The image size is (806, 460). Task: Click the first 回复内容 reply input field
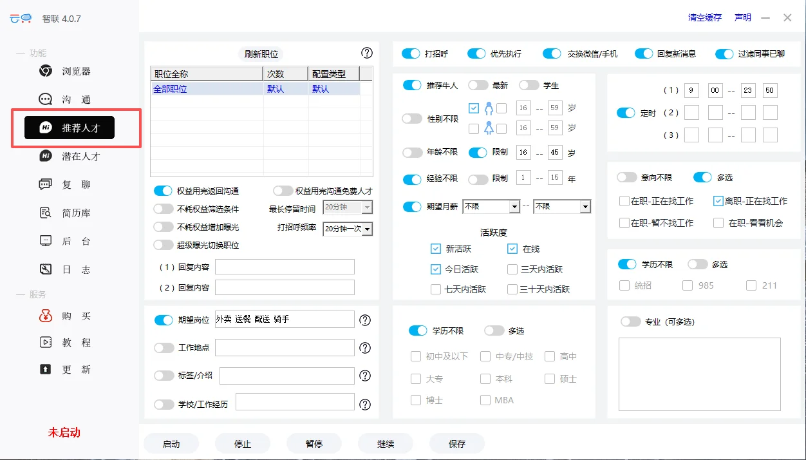tap(285, 267)
